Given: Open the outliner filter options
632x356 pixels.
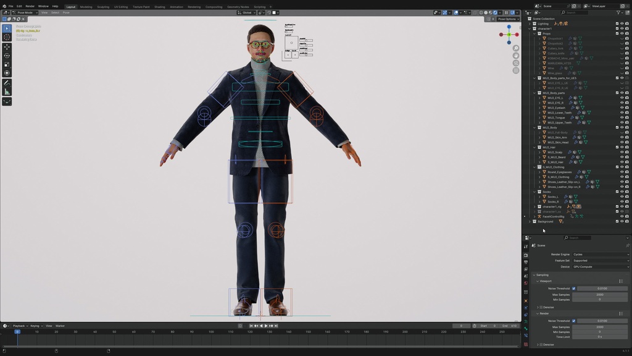Looking at the screenshot, I should pyautogui.click(x=618, y=12).
